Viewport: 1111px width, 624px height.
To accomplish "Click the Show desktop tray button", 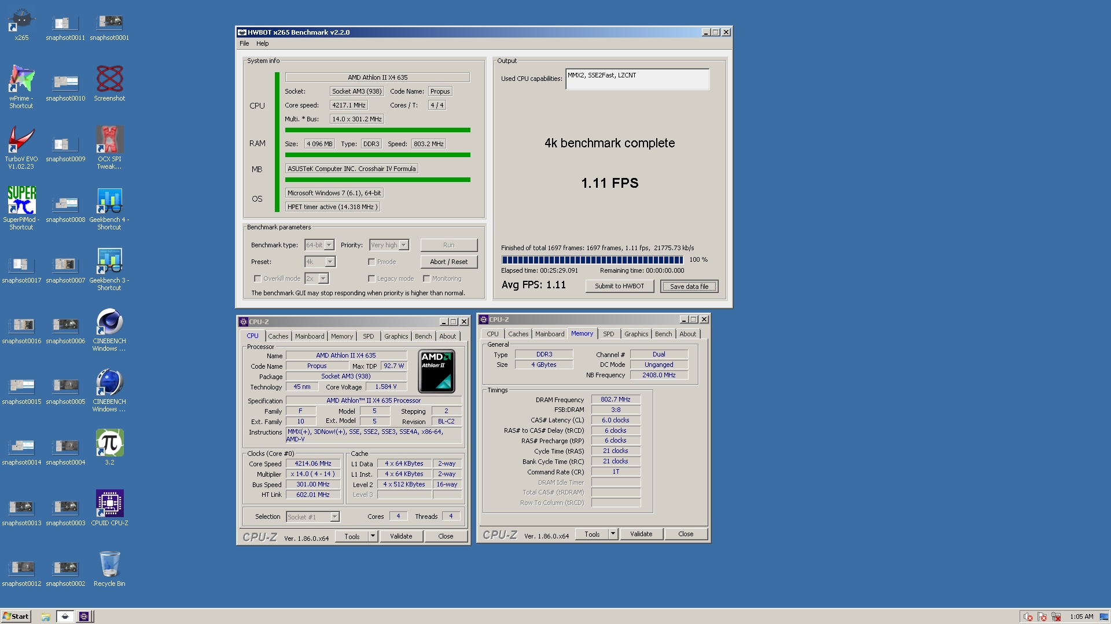I will tap(1104, 616).
